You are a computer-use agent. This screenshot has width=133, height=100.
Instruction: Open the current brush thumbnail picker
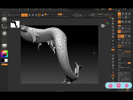point(4,20)
